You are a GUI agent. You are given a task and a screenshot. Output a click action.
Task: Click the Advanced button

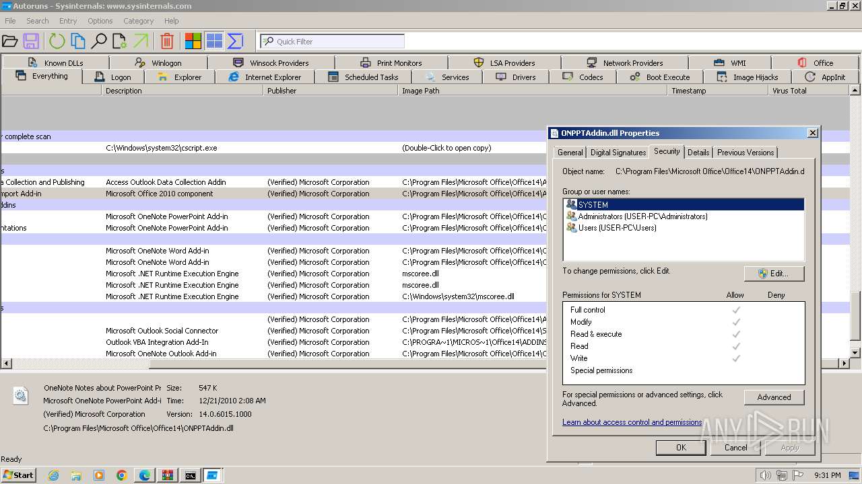click(x=774, y=397)
